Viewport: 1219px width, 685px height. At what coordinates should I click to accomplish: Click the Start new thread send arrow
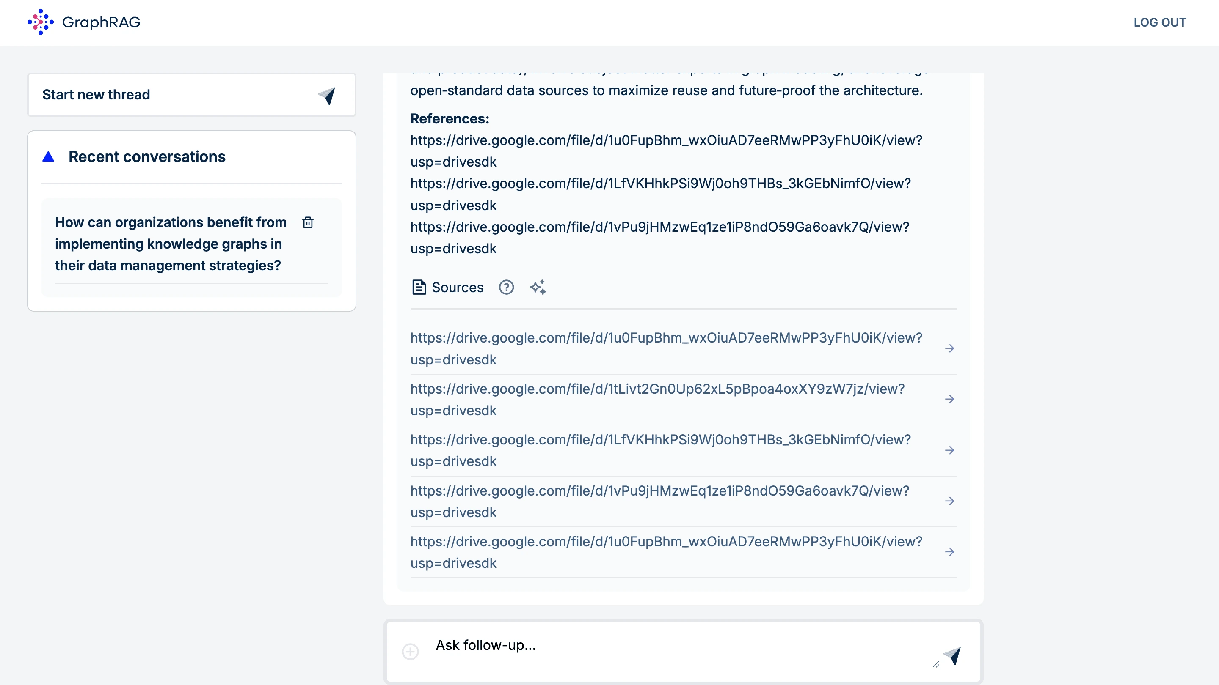point(326,95)
